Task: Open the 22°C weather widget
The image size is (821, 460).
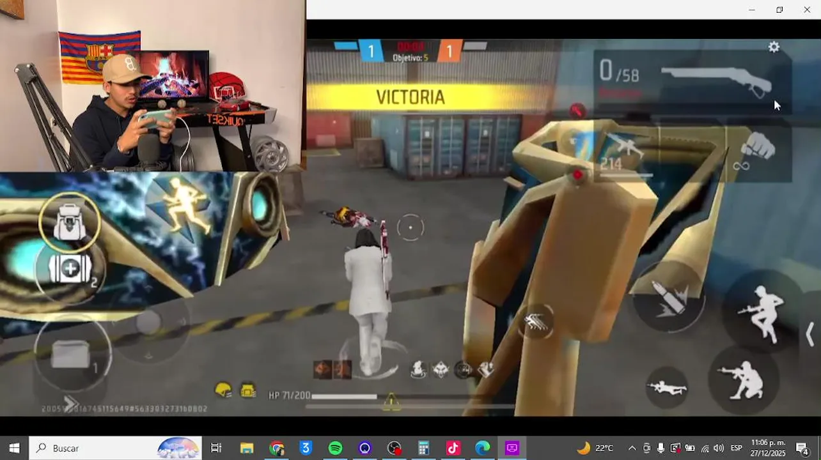Action: (595, 448)
